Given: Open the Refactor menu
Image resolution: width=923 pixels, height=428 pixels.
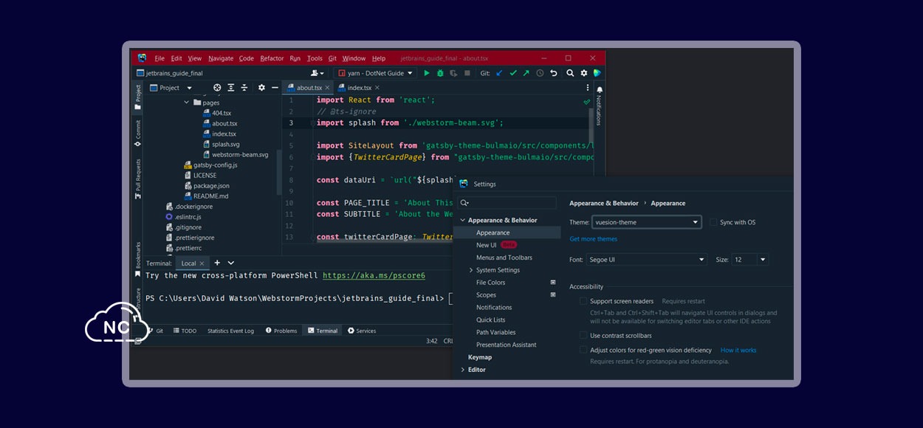Looking at the screenshot, I should (272, 58).
